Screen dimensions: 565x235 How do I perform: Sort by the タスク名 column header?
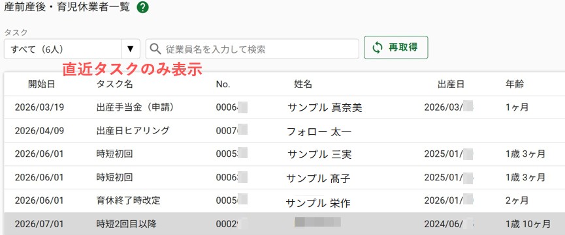(114, 85)
